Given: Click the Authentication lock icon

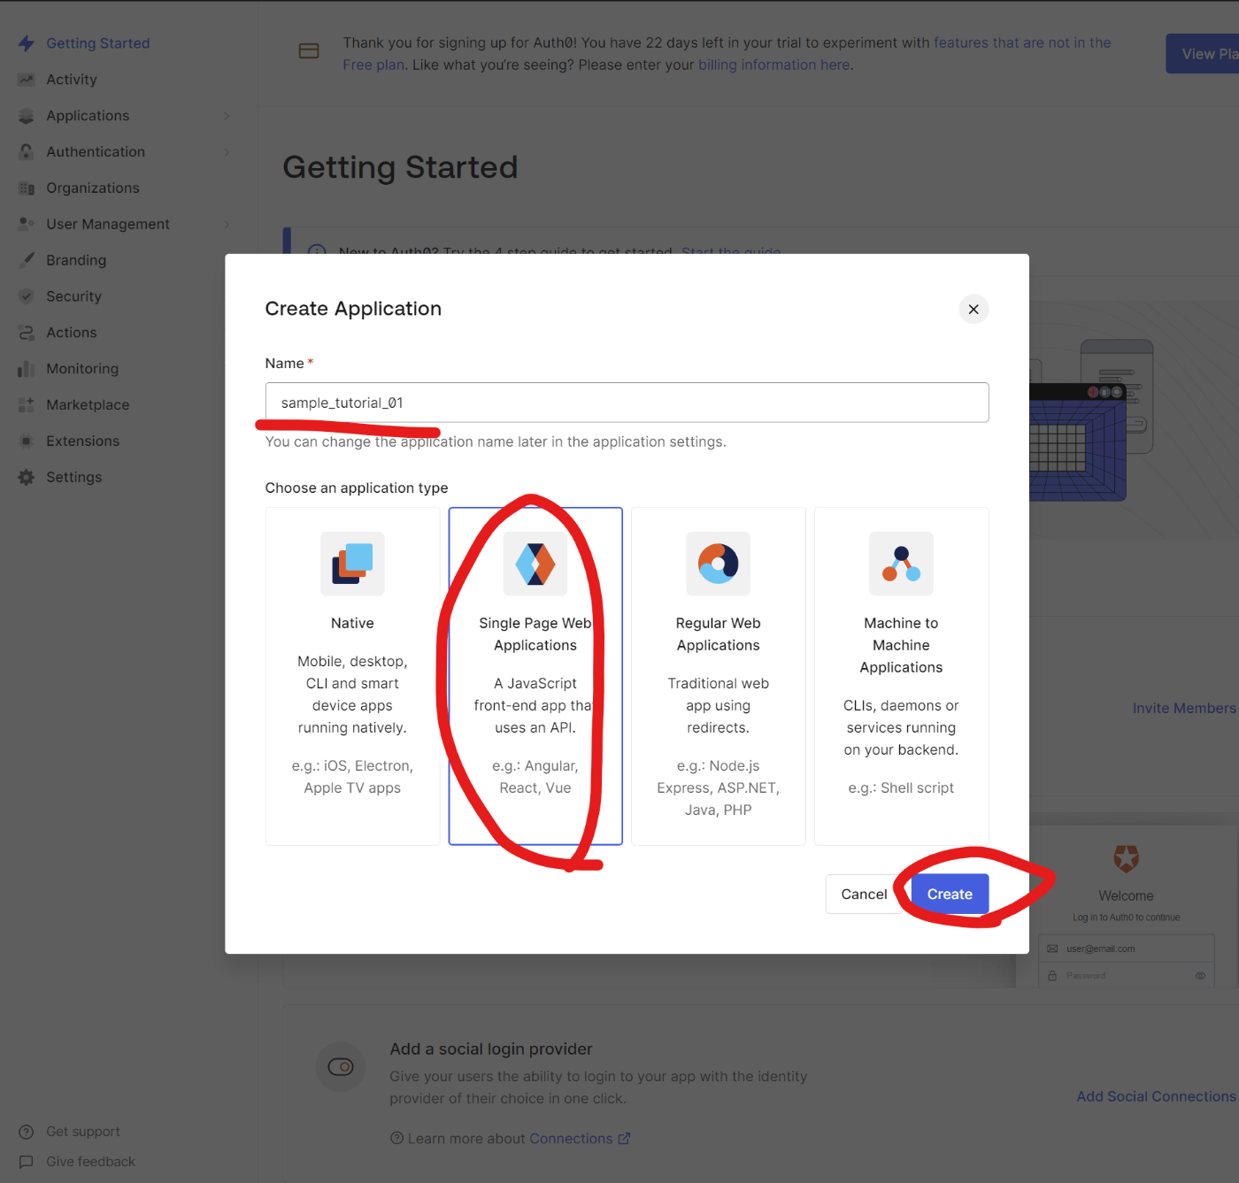Looking at the screenshot, I should tap(27, 152).
